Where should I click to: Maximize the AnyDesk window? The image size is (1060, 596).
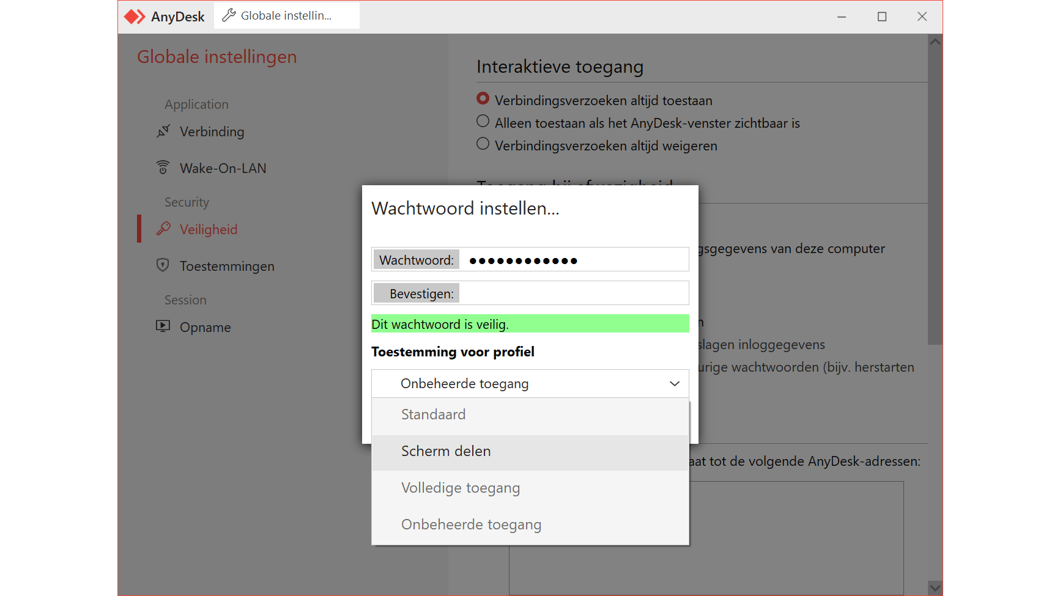[882, 17]
